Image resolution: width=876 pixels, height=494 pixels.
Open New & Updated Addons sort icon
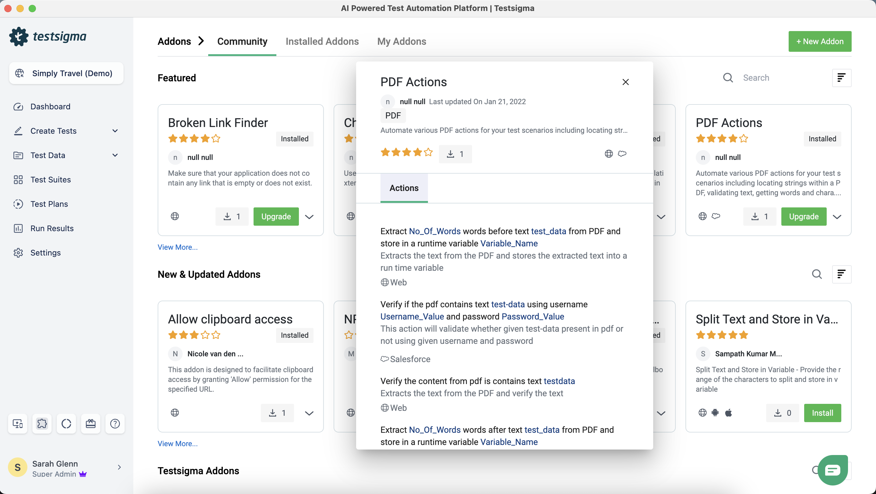tap(841, 274)
